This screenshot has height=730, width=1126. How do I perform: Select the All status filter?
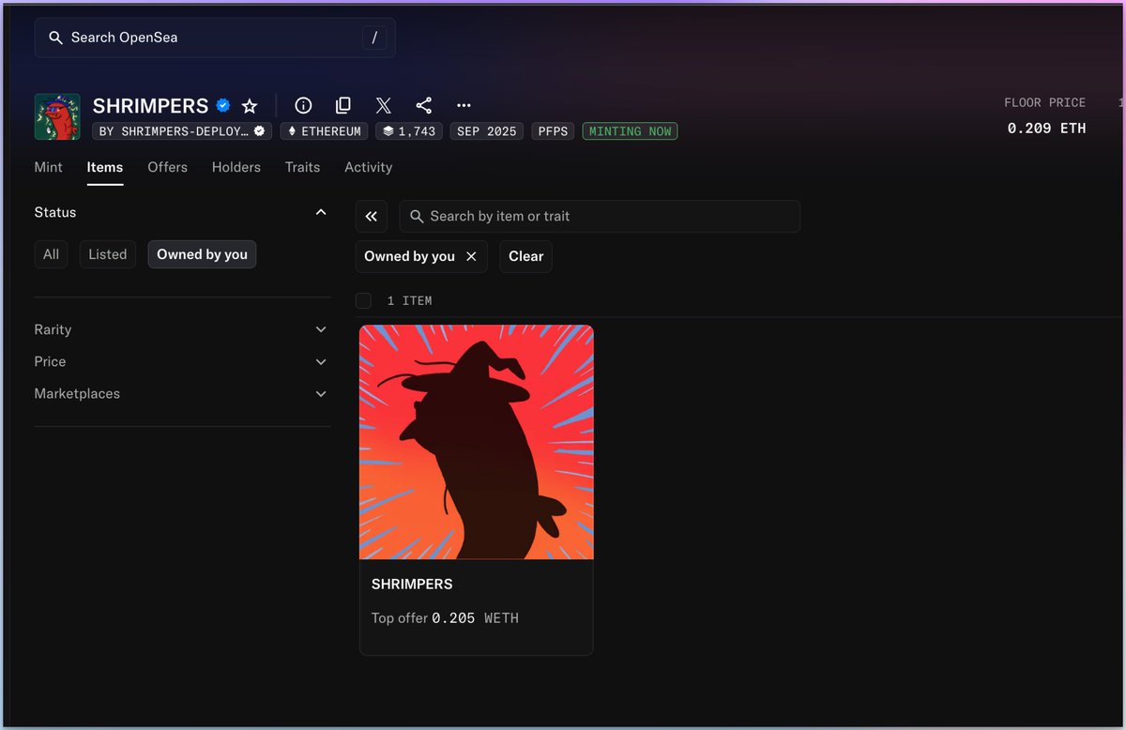[52, 254]
